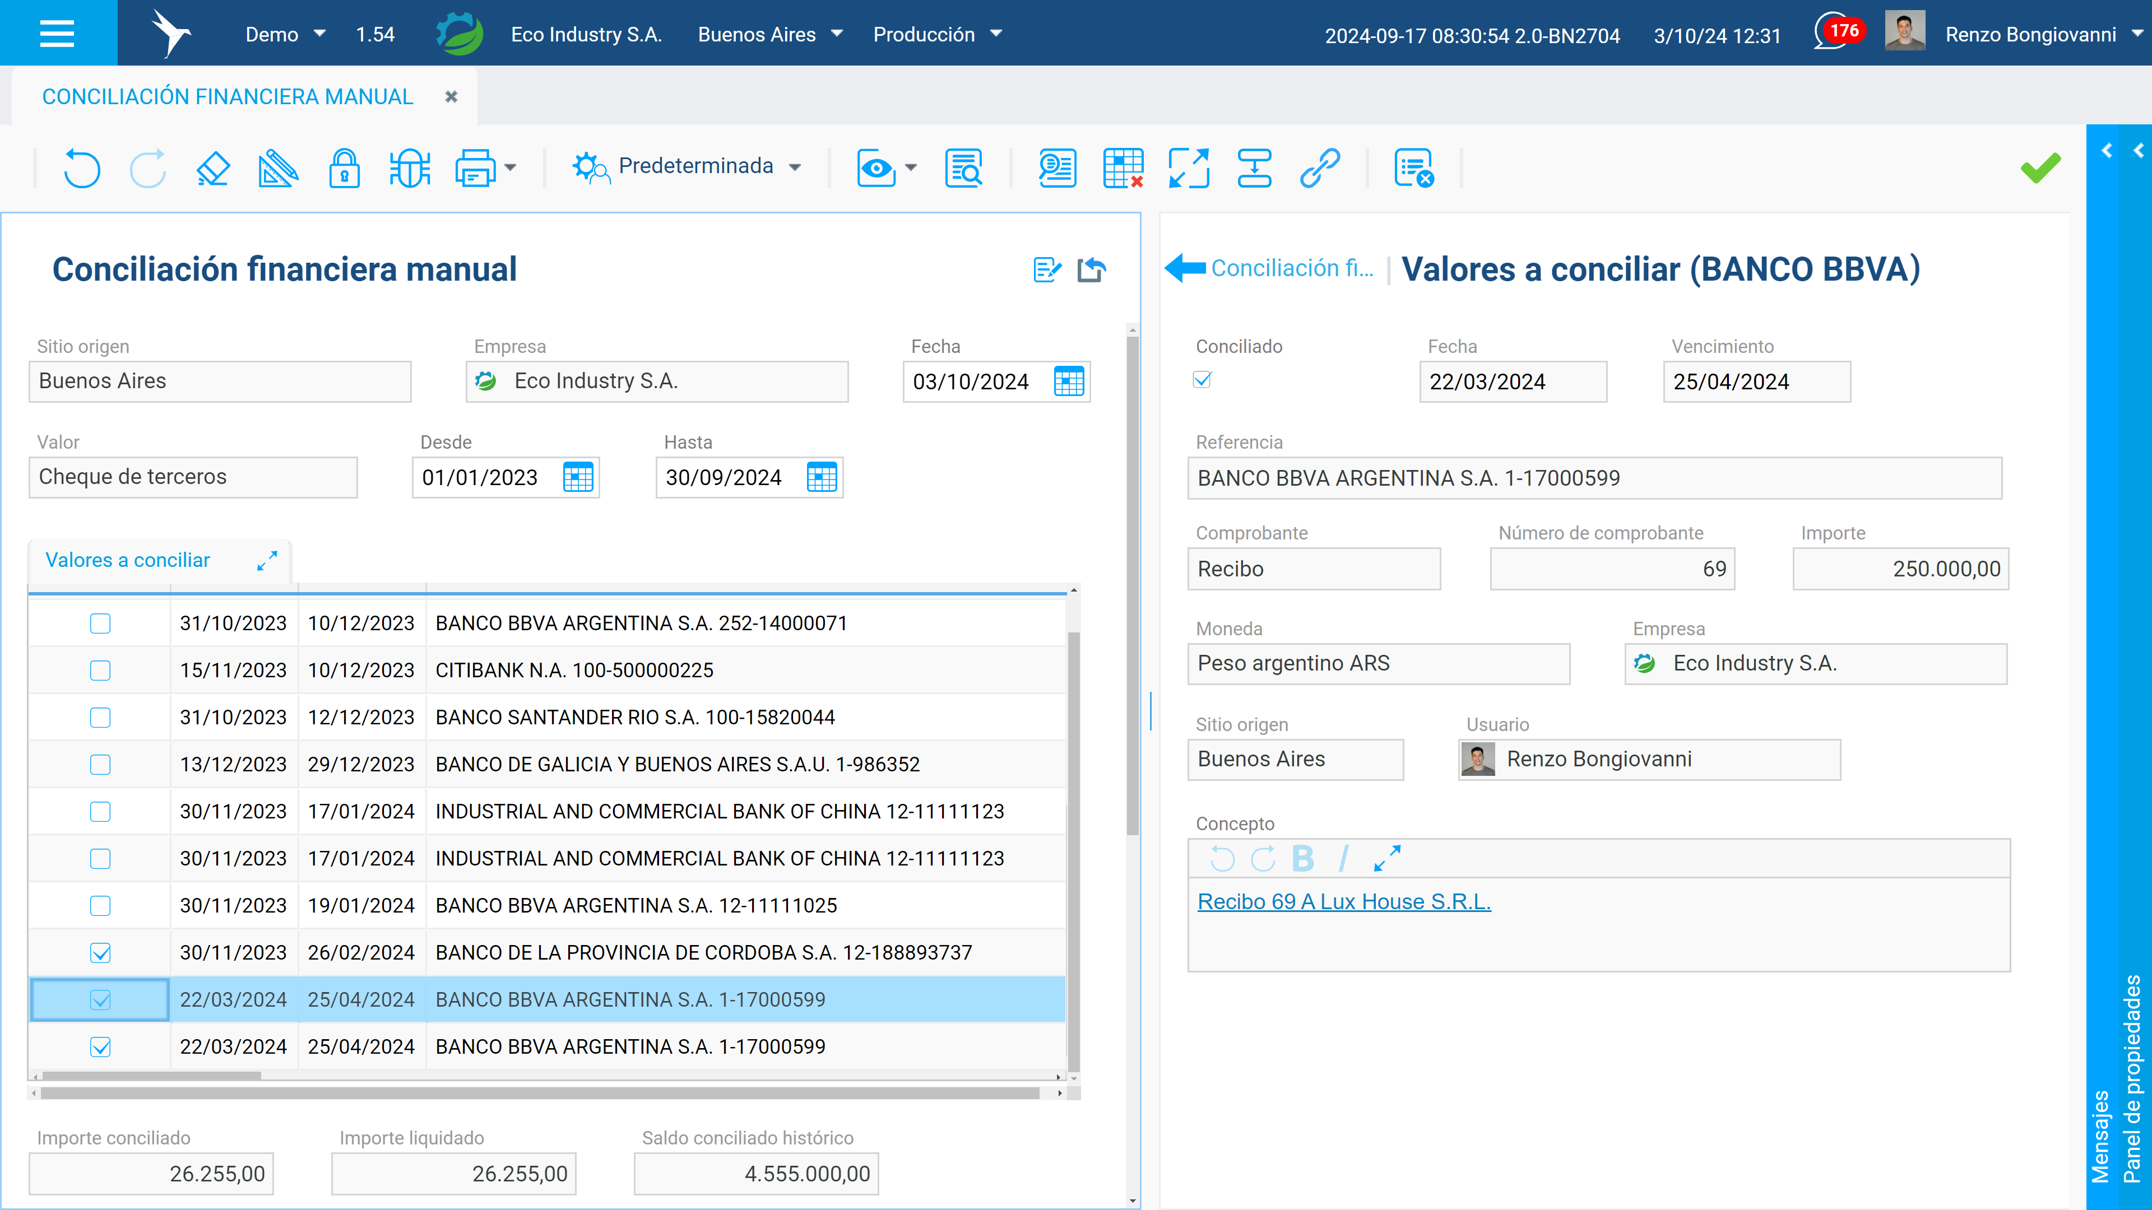This screenshot has width=2152, height=1210.
Task: Click the grid vertical scrollbar
Action: [x=1074, y=851]
